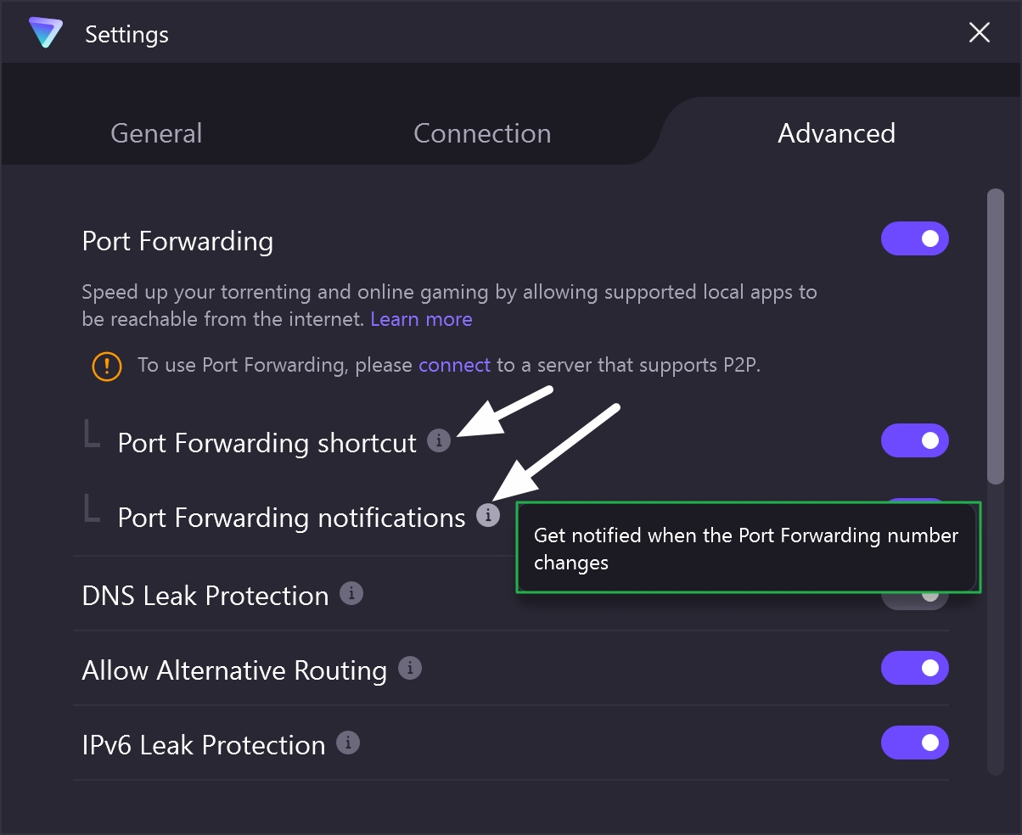This screenshot has width=1022, height=835.
Task: Open the Connection settings tab
Action: 481,133
